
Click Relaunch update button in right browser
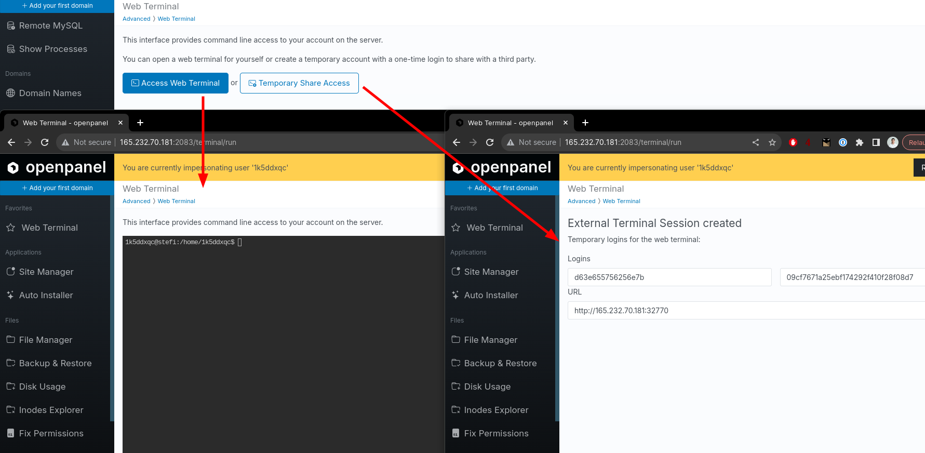tap(915, 142)
